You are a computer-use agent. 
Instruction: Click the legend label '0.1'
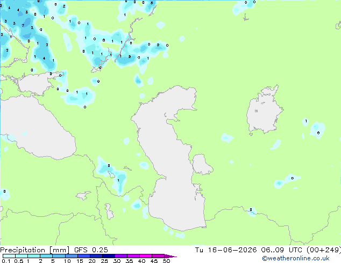click(6, 261)
